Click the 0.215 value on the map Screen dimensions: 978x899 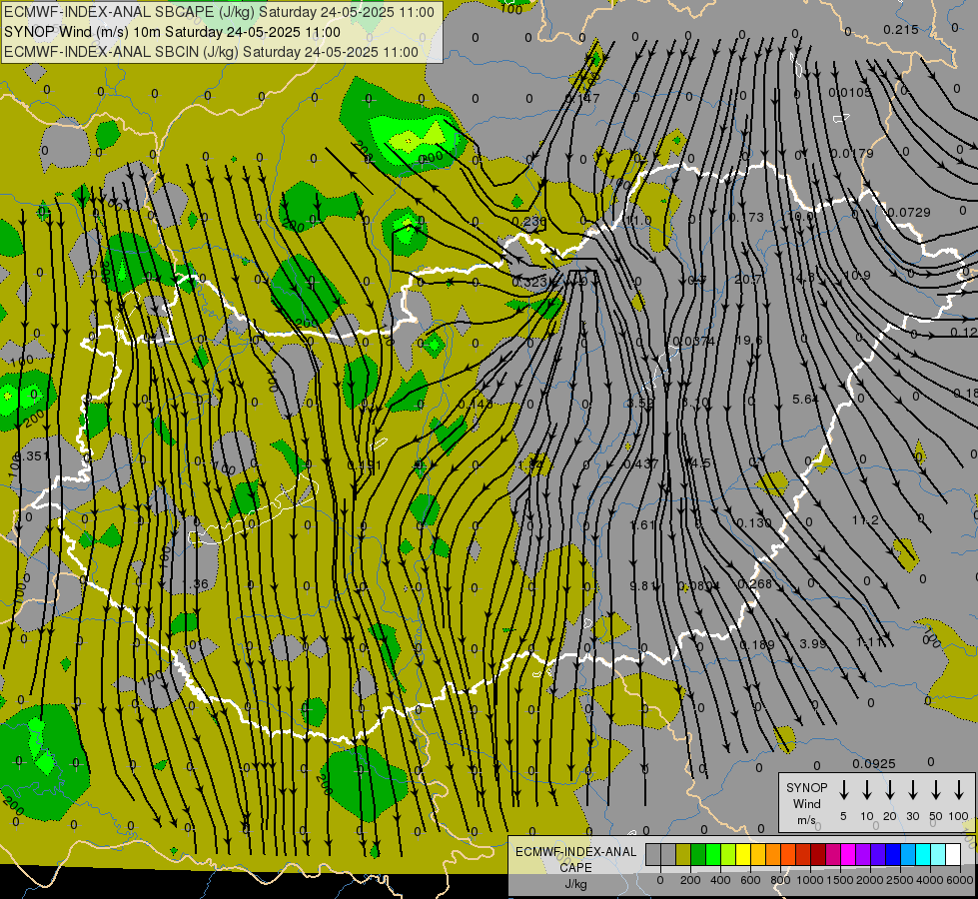click(901, 30)
